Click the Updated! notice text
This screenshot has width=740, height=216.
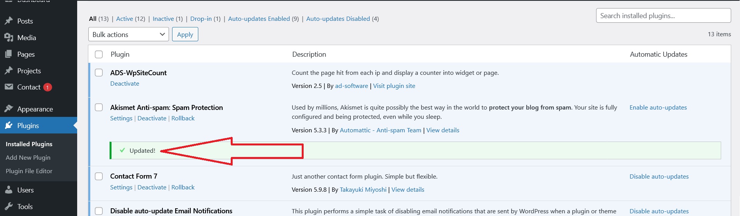(142, 150)
